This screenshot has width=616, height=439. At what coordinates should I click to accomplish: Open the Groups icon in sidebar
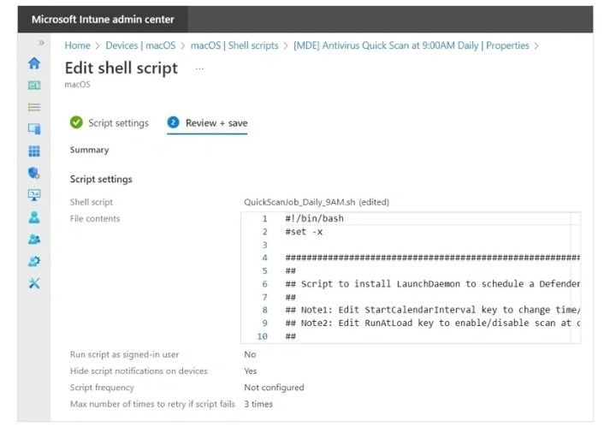tap(34, 239)
